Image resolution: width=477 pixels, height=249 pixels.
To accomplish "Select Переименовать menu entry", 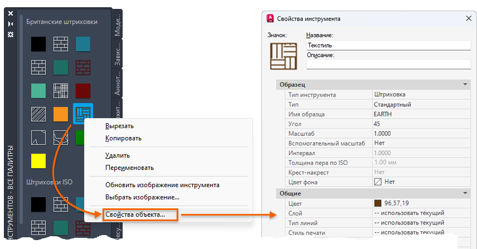I will coord(129,167).
